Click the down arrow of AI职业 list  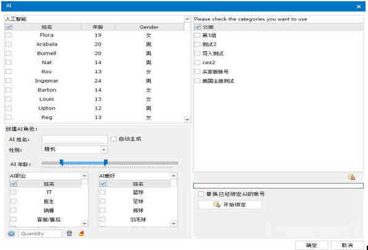pos(84,224)
